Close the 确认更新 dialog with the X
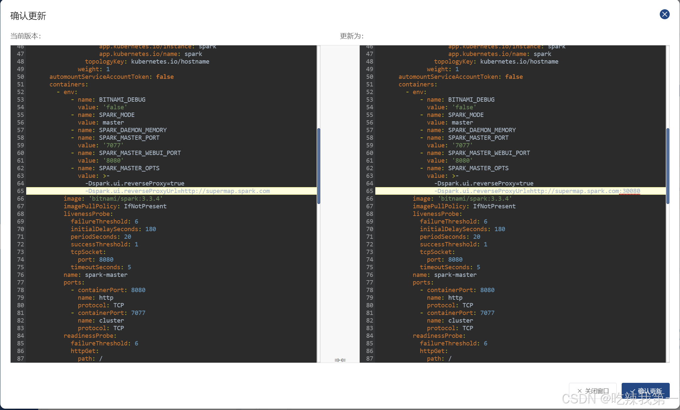This screenshot has width=680, height=410. coord(664,14)
